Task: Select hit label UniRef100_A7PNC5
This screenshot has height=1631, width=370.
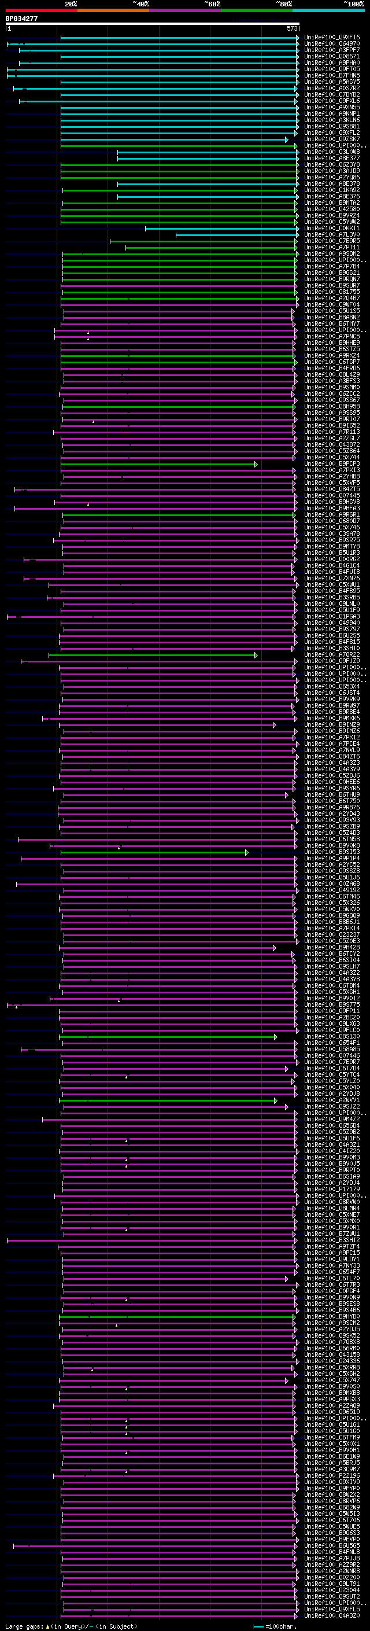Action: [331, 337]
